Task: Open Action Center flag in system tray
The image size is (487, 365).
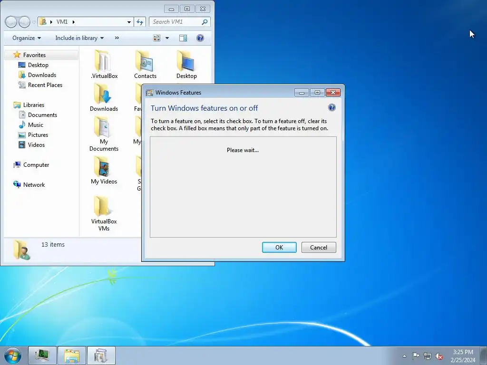Action: (x=416, y=355)
